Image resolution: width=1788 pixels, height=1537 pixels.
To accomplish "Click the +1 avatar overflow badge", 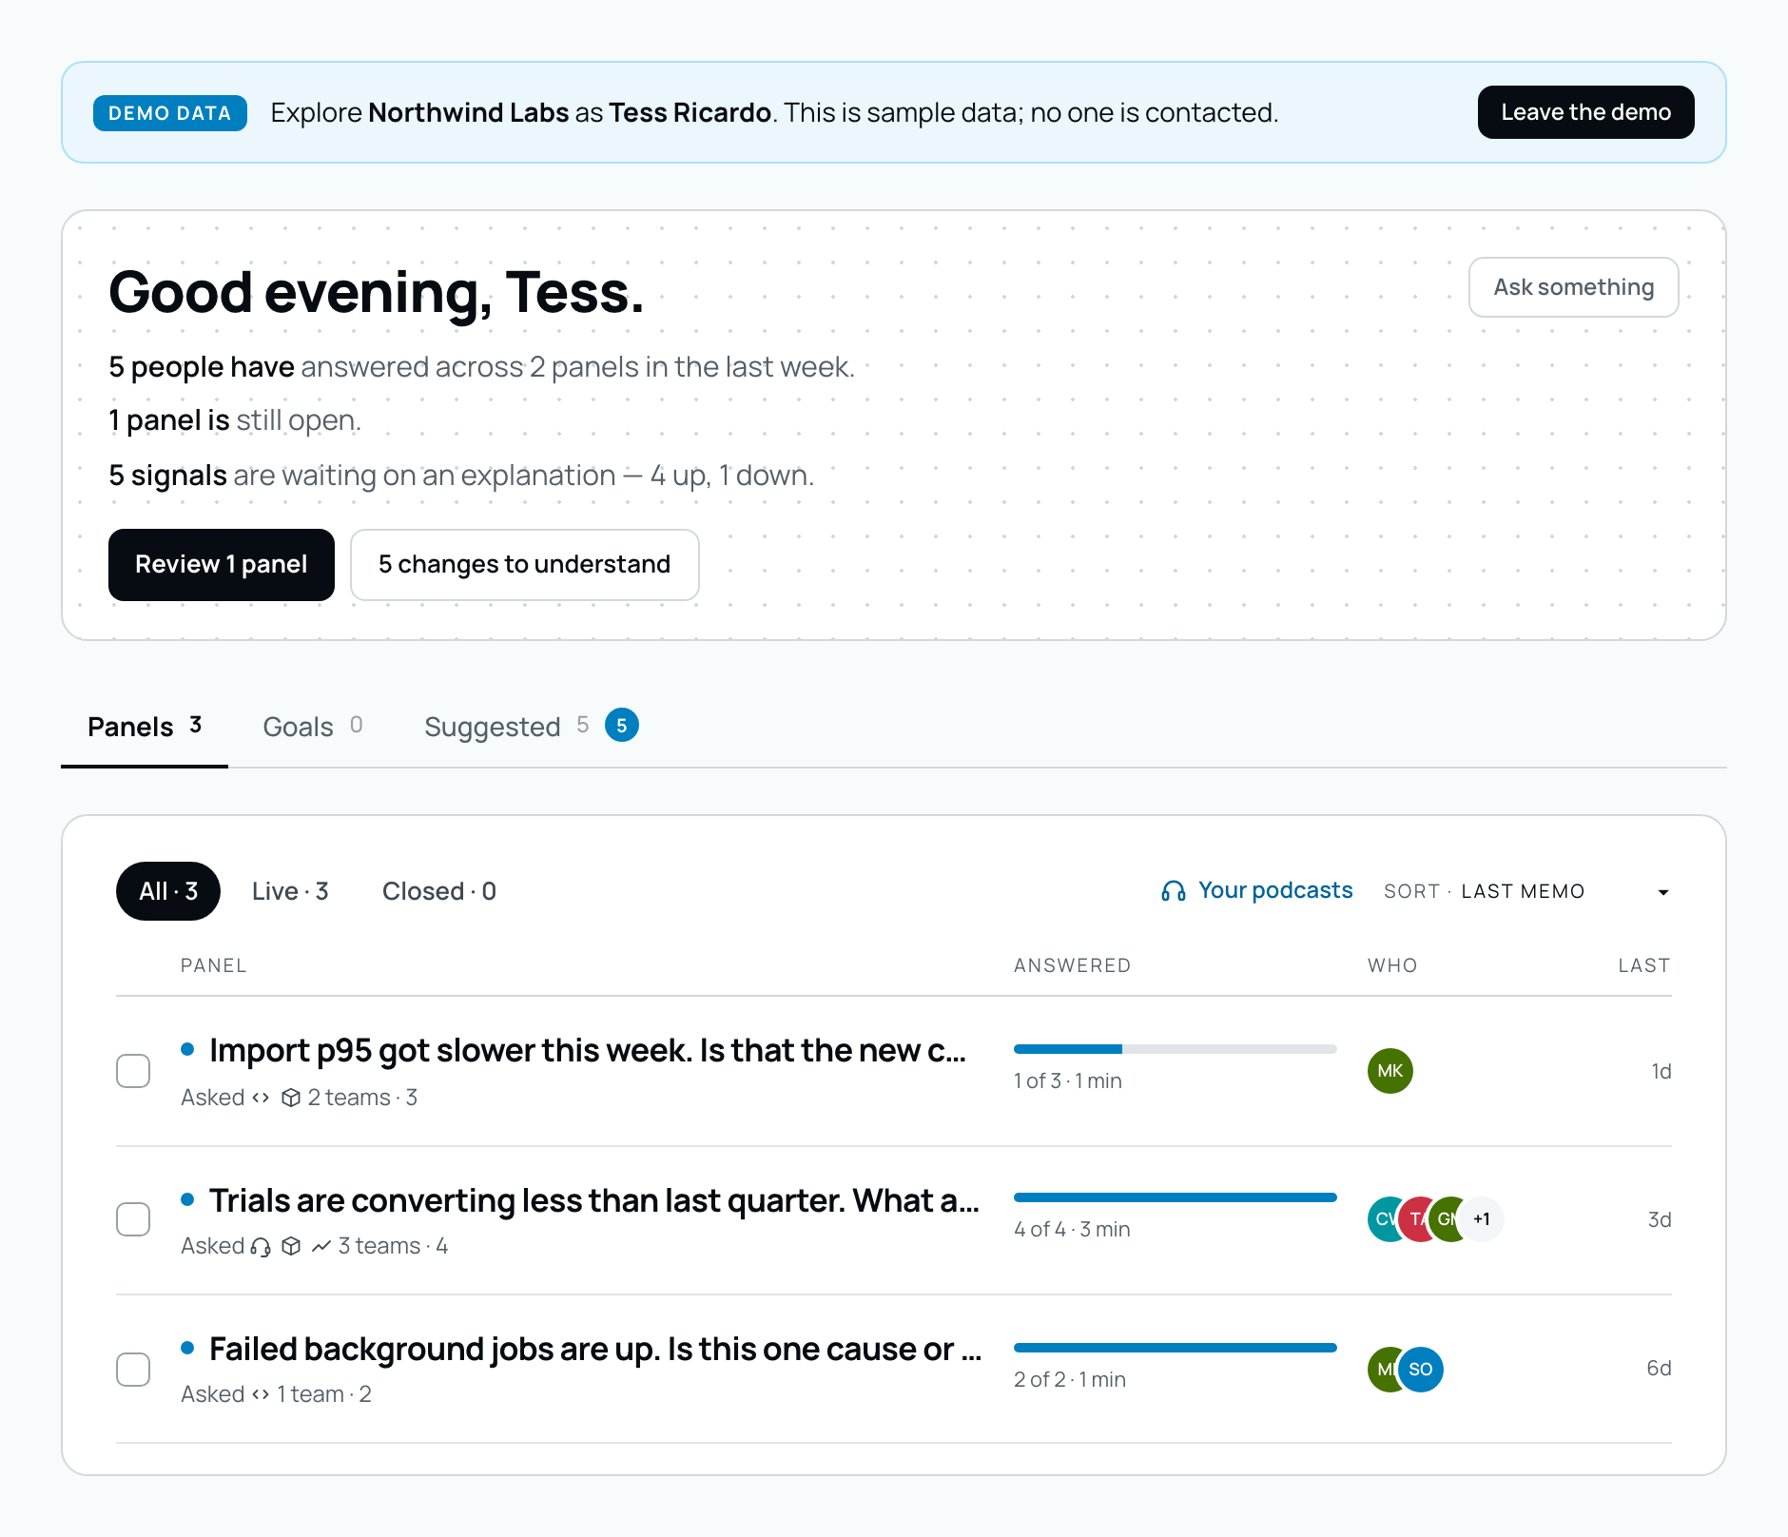I will pos(1482,1219).
